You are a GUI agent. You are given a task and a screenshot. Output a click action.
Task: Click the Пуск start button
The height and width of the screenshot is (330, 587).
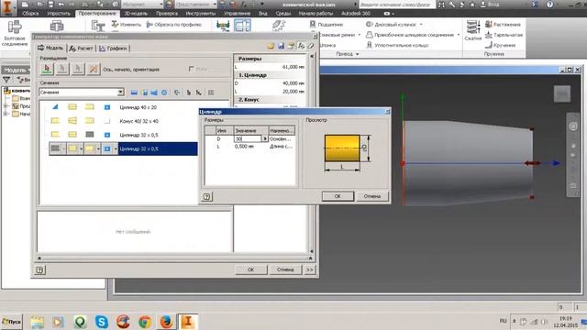[12, 322]
